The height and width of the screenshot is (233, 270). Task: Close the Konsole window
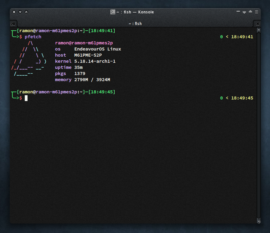click(14, 12)
